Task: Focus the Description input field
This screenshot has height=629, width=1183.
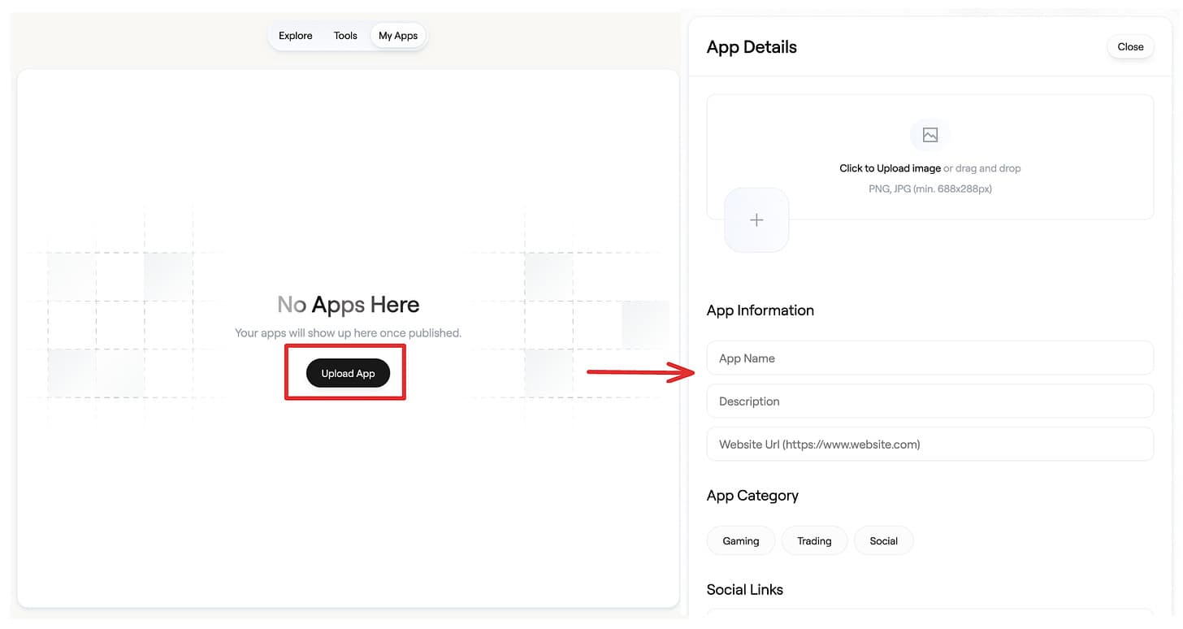Action: [x=930, y=401]
